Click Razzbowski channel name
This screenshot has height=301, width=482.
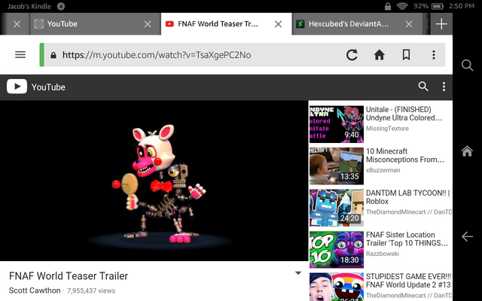coord(383,254)
